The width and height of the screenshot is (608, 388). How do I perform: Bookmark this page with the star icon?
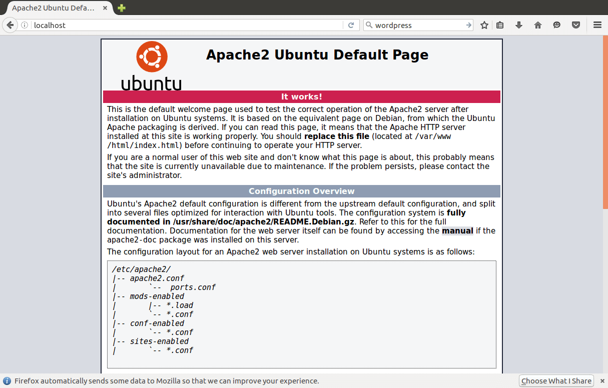pos(484,25)
